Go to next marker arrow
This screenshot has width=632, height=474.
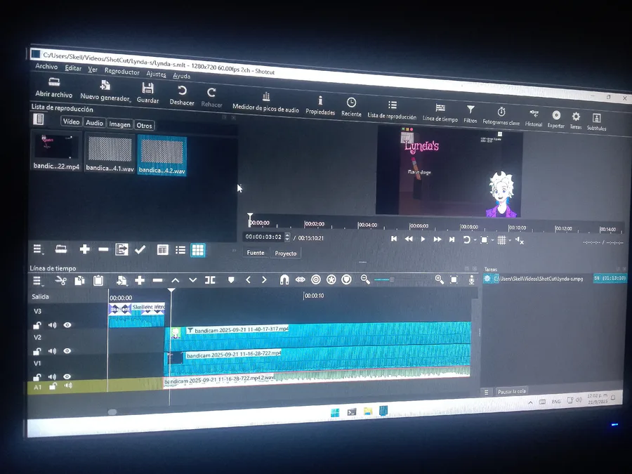pyautogui.click(x=264, y=279)
